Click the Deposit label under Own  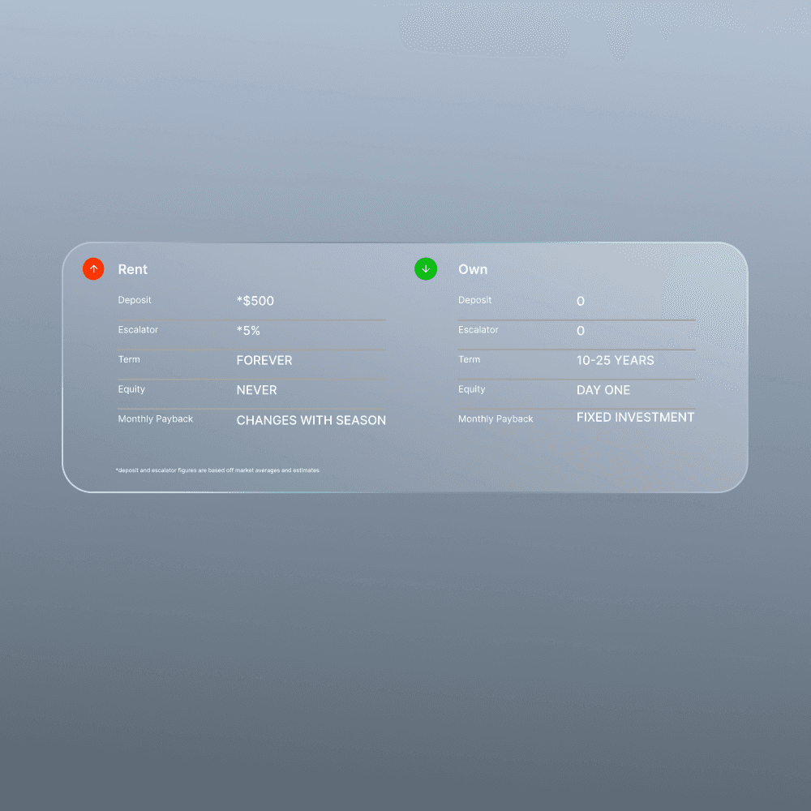click(474, 300)
